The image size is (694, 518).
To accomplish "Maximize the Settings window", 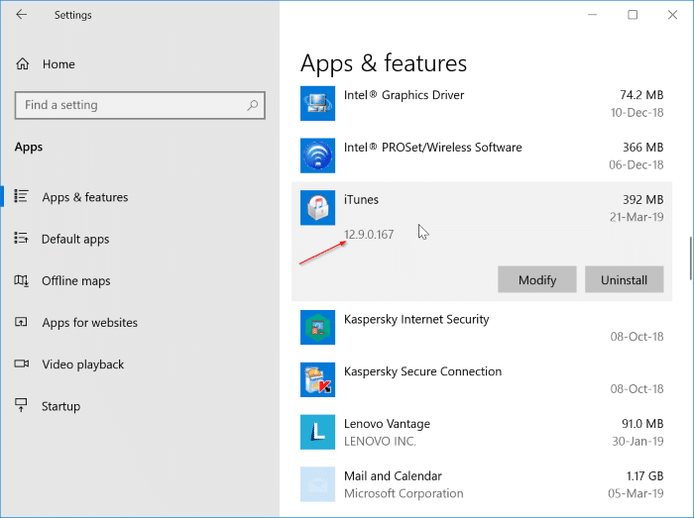I will (x=633, y=15).
